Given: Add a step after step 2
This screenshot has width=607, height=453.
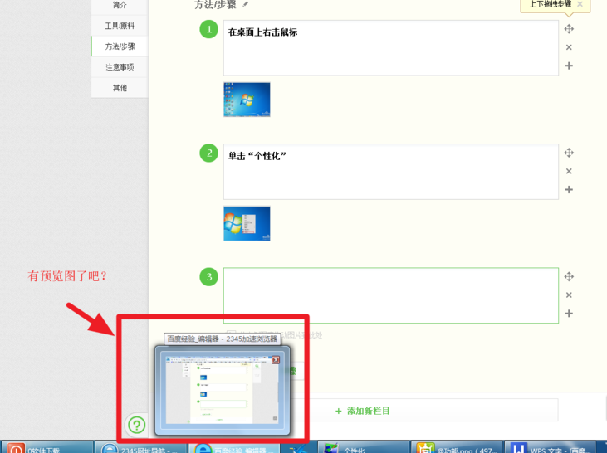Looking at the screenshot, I should coord(569,189).
